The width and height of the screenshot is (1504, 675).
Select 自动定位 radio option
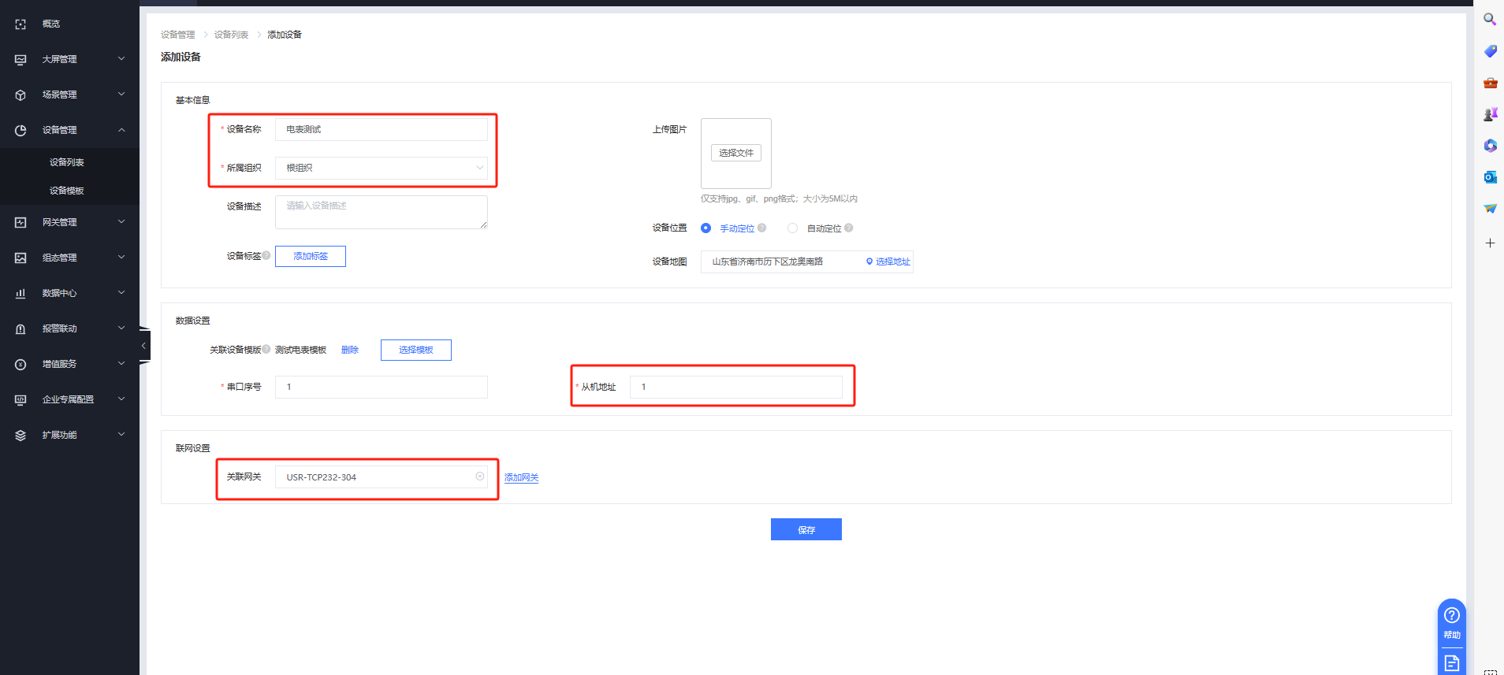792,228
